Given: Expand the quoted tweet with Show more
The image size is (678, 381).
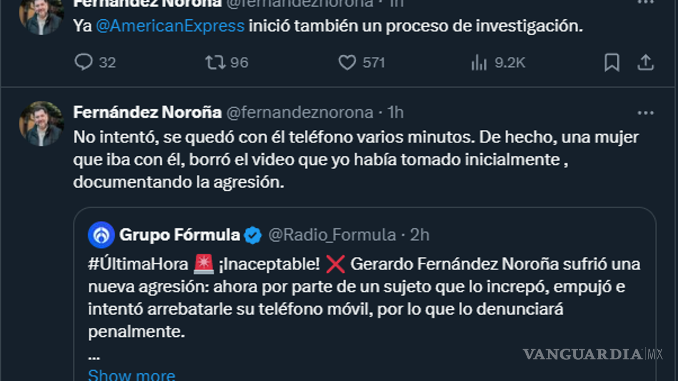Looking at the screenshot, I should pyautogui.click(x=131, y=374).
